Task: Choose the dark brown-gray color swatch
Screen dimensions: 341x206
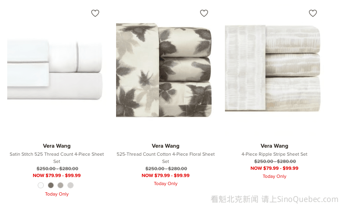Action: tap(51, 185)
